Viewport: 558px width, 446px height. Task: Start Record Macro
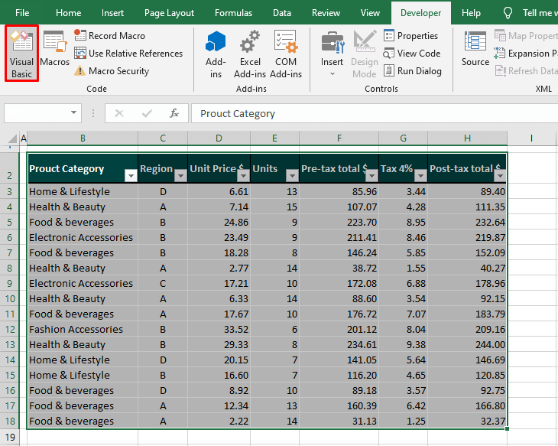pyautogui.click(x=110, y=36)
